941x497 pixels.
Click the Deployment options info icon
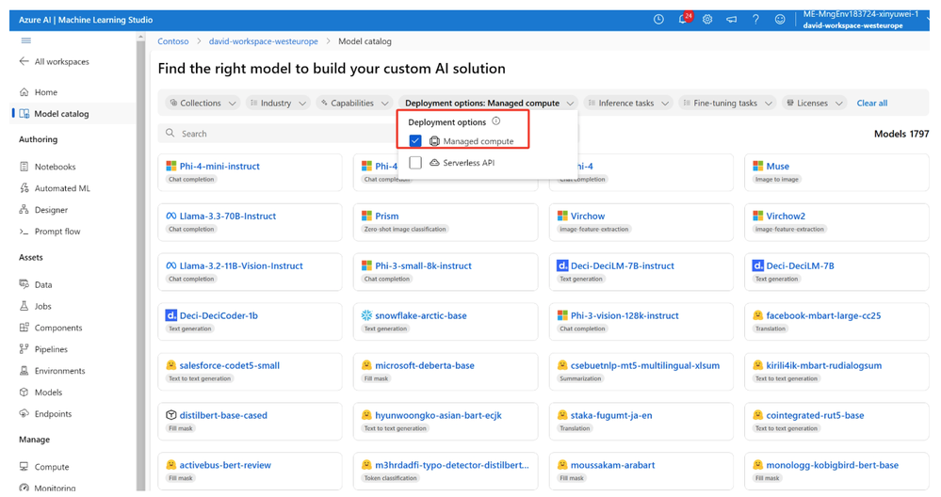pos(496,121)
